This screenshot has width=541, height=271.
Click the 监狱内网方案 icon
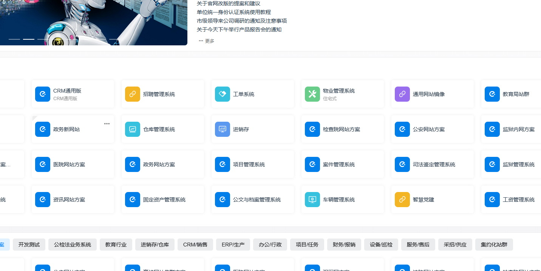click(x=492, y=129)
